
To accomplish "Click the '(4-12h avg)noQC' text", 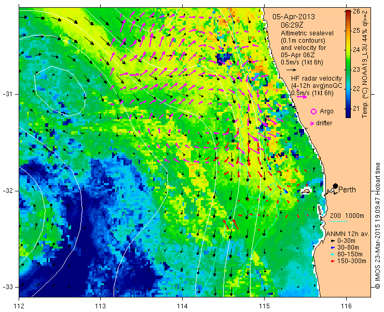I will point(317,86).
